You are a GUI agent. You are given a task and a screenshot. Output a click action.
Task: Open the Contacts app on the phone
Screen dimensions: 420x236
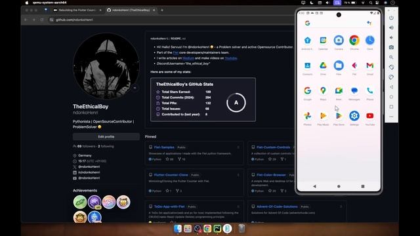click(308, 66)
